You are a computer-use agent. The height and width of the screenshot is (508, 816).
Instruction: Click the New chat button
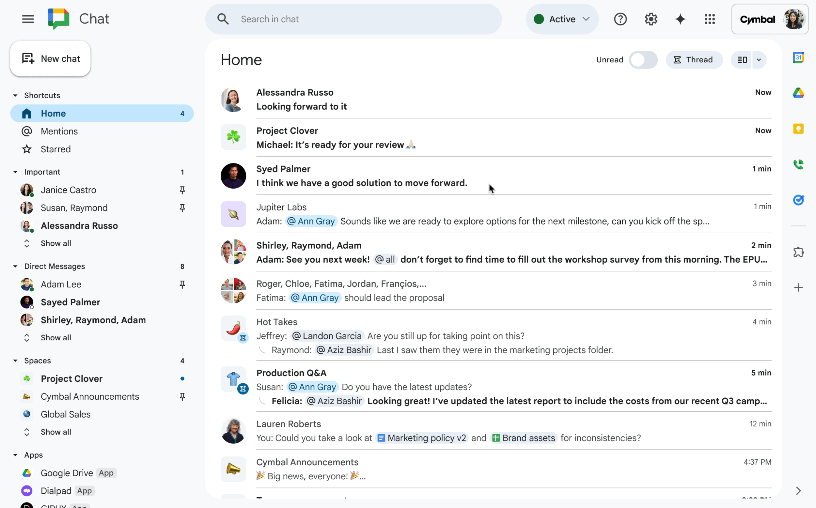50,58
